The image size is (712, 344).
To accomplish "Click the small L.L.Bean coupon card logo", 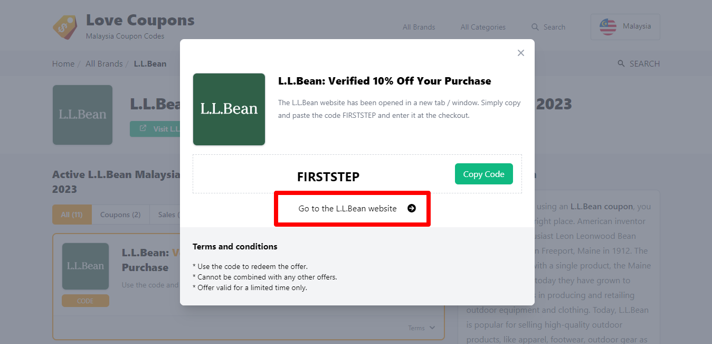I will tap(85, 266).
